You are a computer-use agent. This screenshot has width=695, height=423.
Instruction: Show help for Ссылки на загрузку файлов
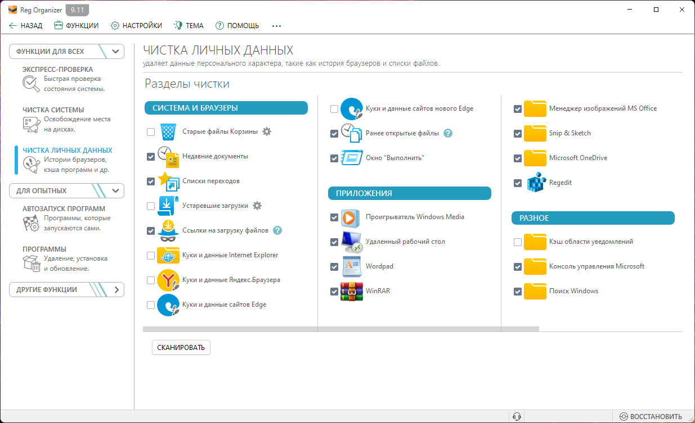(x=277, y=230)
